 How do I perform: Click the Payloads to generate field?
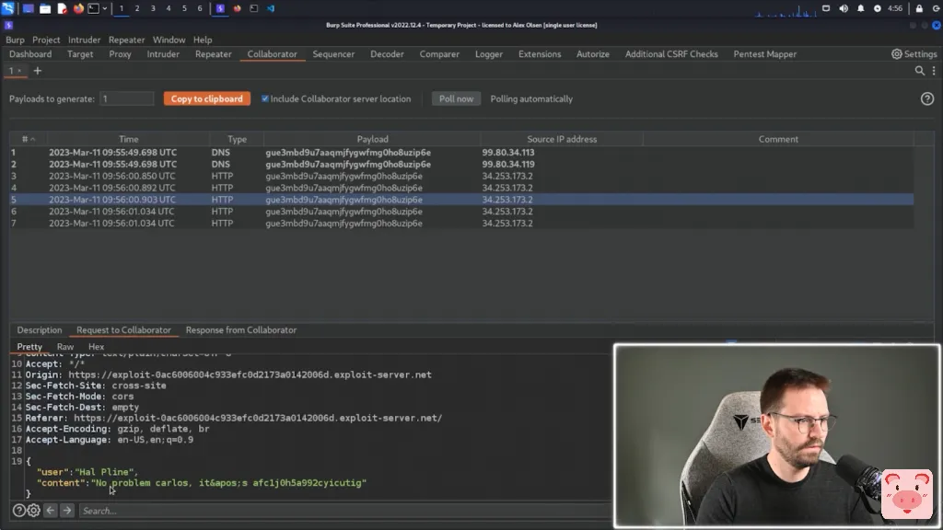[x=127, y=98]
